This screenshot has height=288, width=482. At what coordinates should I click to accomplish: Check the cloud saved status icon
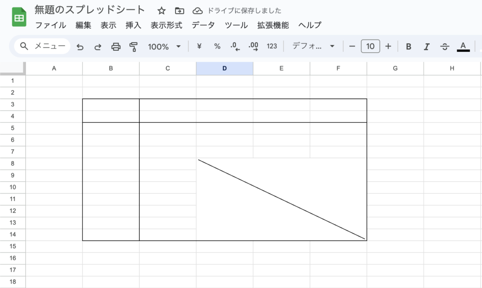point(197,11)
